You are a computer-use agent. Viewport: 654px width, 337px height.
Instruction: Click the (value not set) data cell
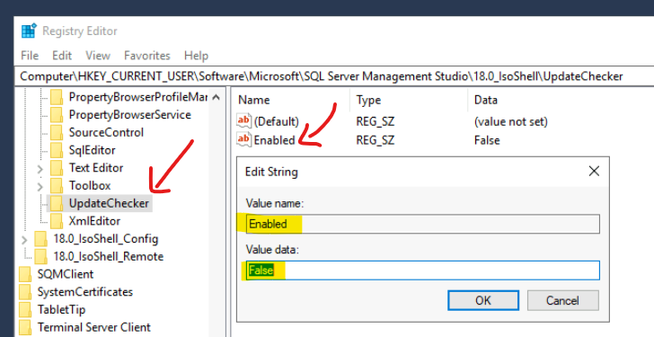point(511,122)
